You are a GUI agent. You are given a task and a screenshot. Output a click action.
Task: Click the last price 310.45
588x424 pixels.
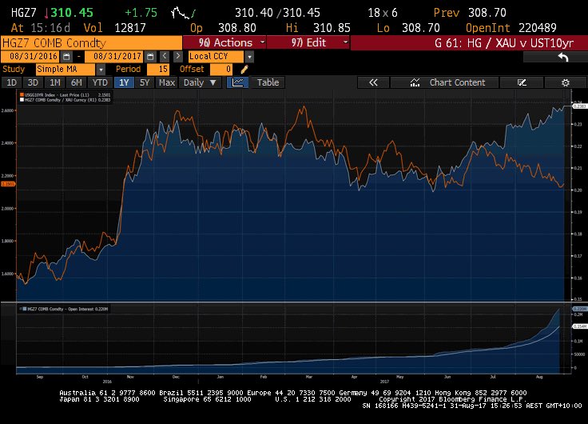pos(72,13)
